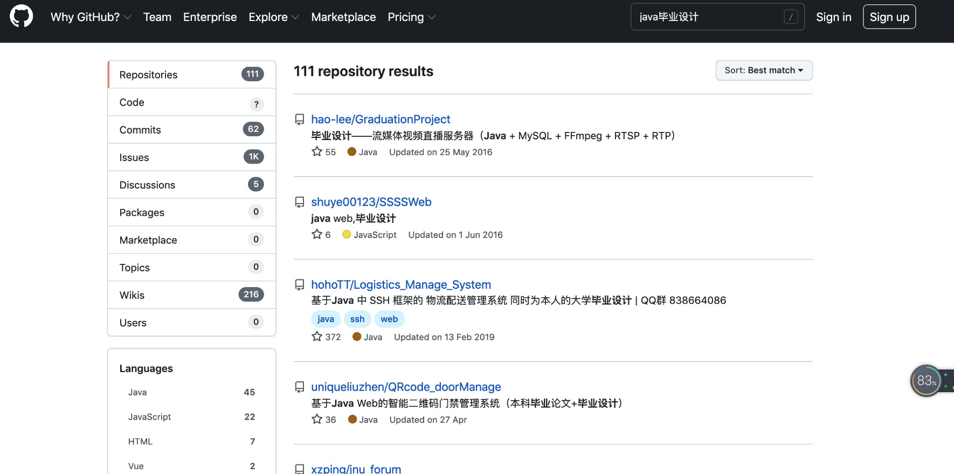Click star icon showing 55 stars
Screen dimensions: 954x474
click(x=317, y=151)
